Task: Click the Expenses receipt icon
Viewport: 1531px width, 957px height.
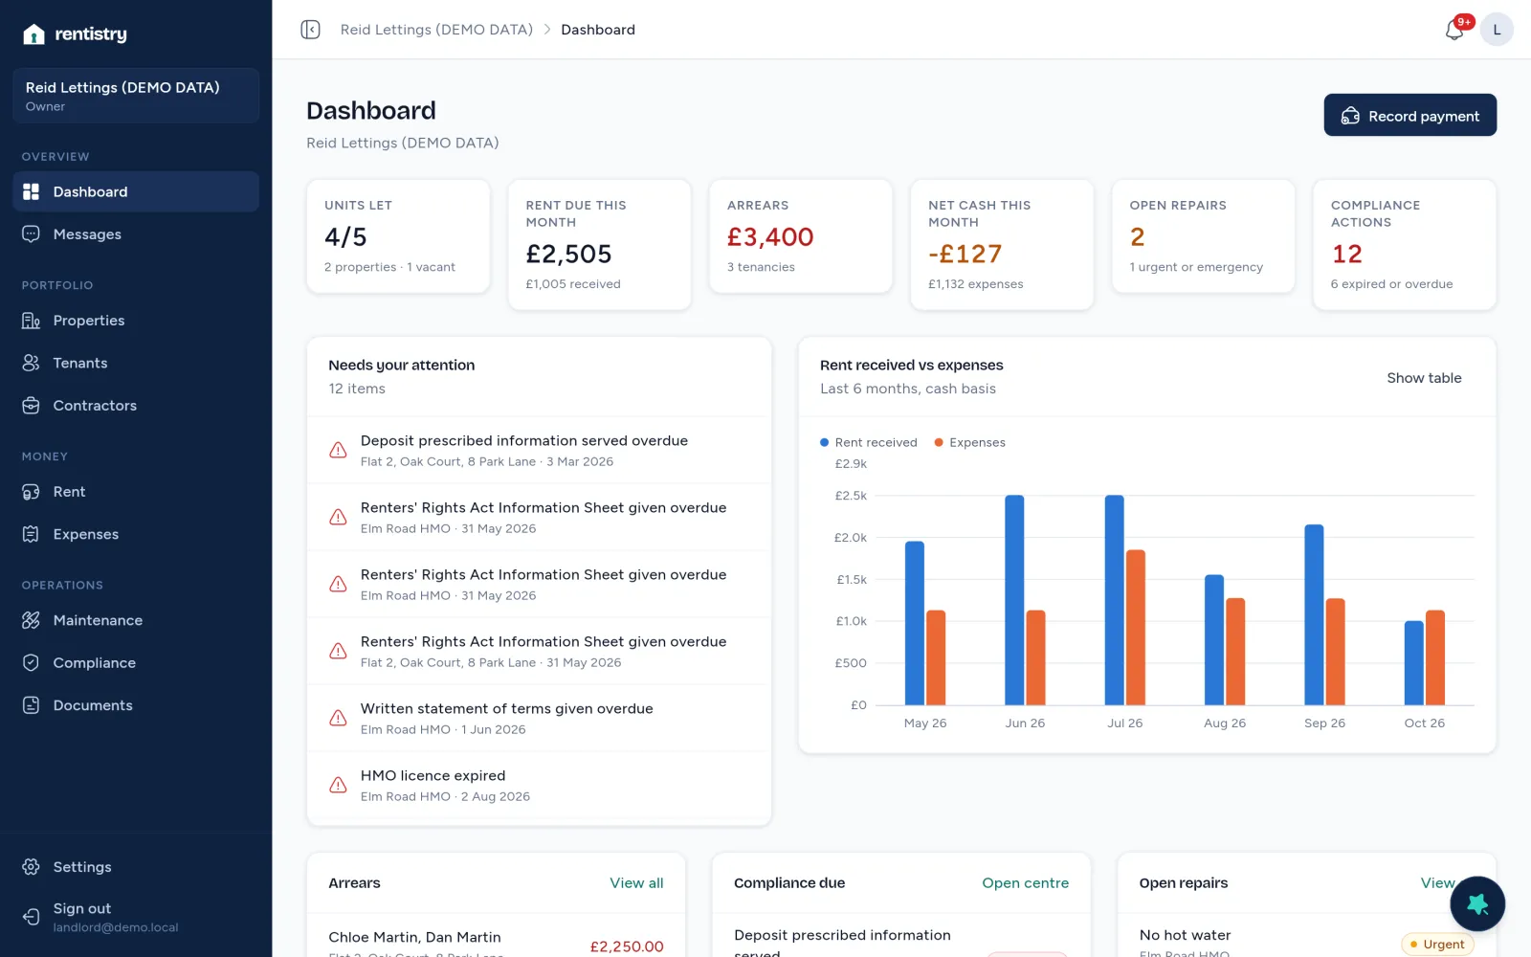Action: point(32,534)
